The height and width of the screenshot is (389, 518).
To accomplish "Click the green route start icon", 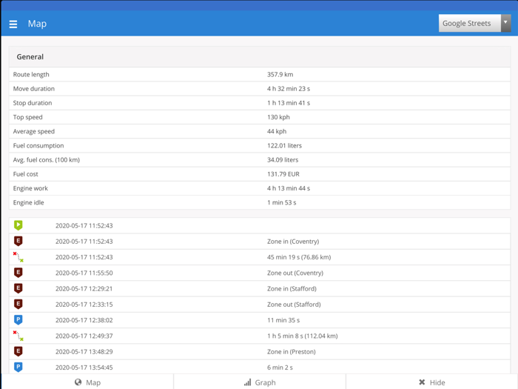I will (x=18, y=225).
